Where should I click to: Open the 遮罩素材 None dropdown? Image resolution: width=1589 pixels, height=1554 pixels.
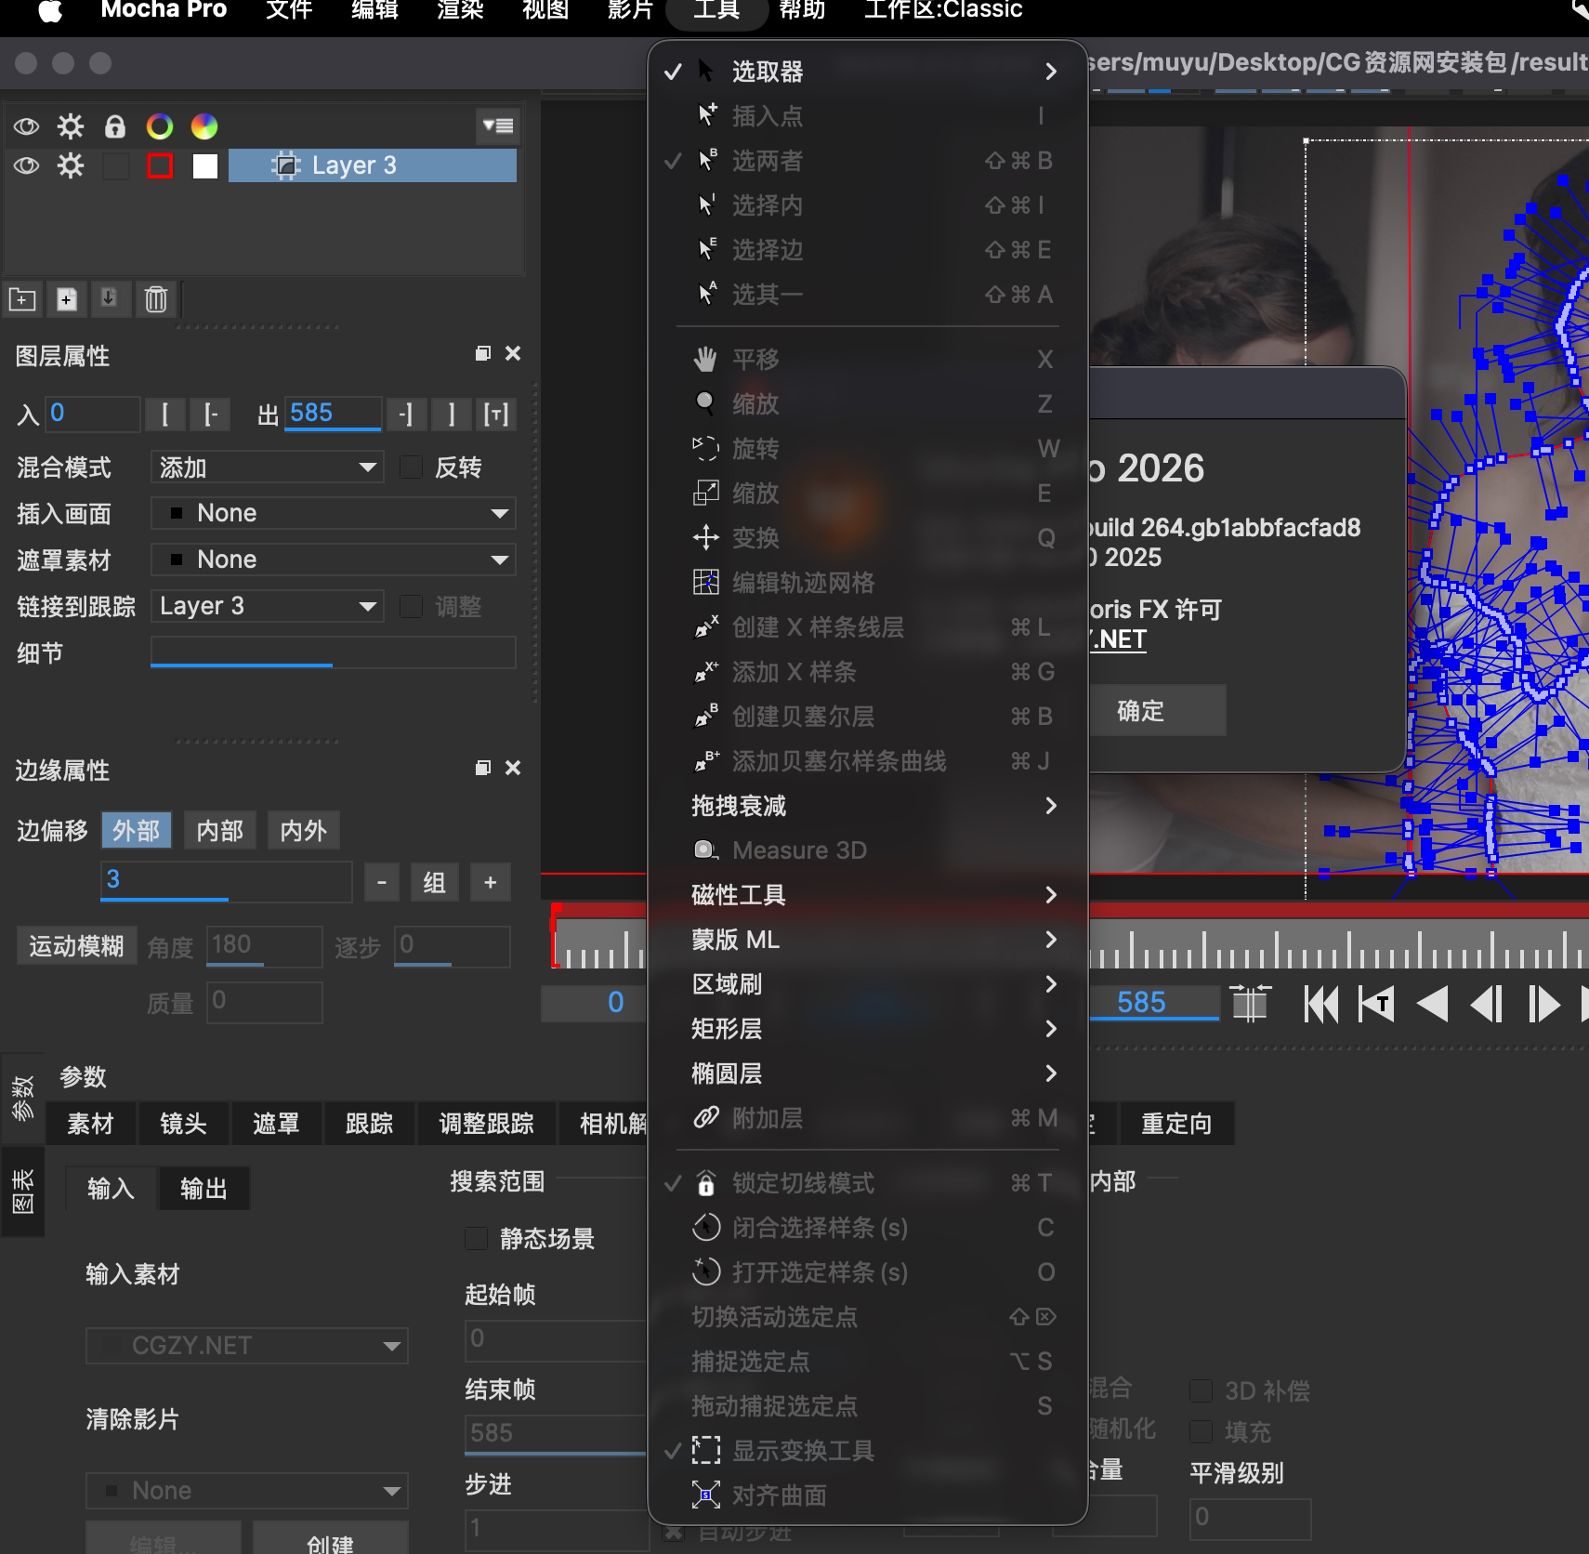pos(332,559)
